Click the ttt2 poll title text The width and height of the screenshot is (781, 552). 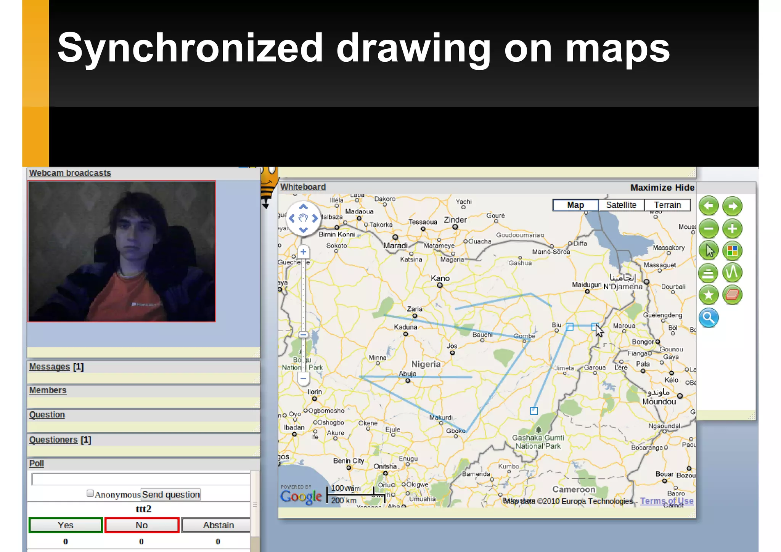coord(143,509)
